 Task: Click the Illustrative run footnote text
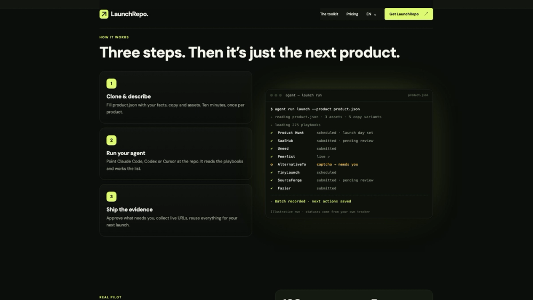[x=320, y=212]
